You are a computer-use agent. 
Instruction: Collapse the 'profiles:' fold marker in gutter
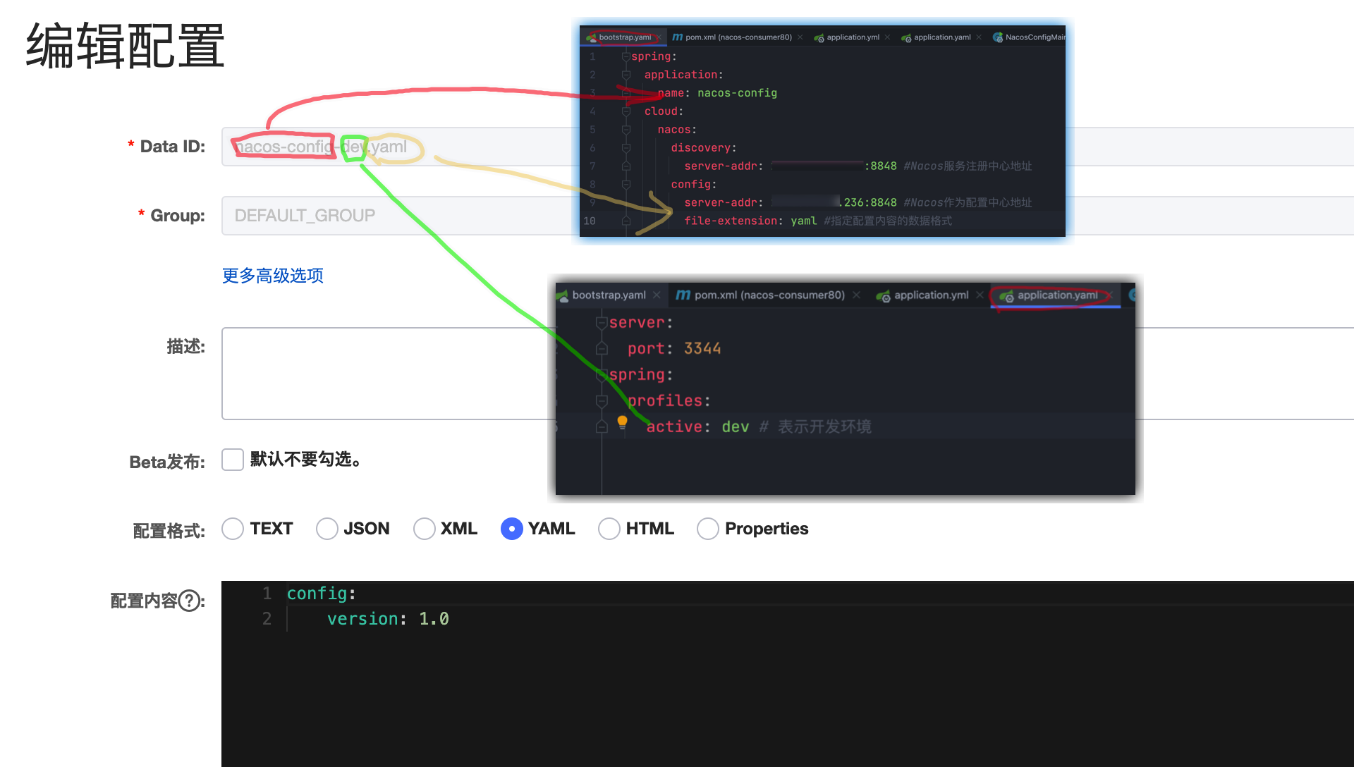coord(602,400)
